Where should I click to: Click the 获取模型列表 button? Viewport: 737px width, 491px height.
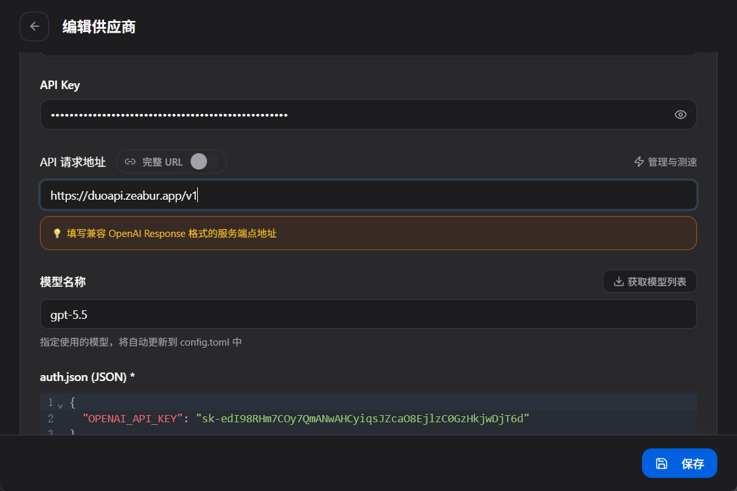point(650,282)
